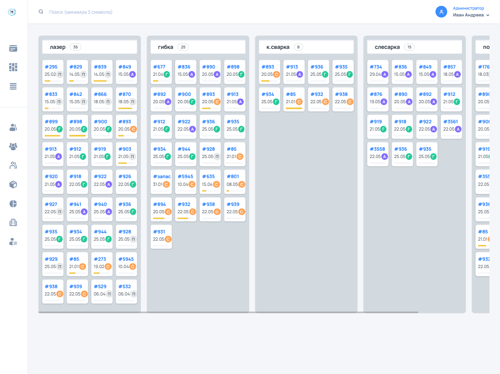Click the horizontal scrollbar below the board
500x374 pixels.
tap(228, 312)
